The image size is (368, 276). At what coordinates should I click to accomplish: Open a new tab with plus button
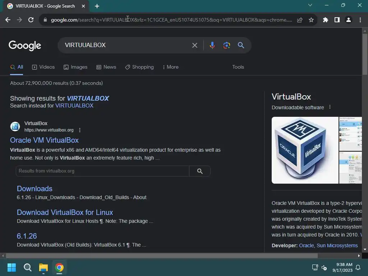(97, 6)
